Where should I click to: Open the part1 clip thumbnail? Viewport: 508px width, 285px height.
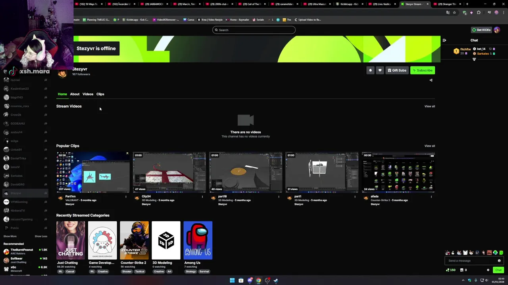[322, 172]
